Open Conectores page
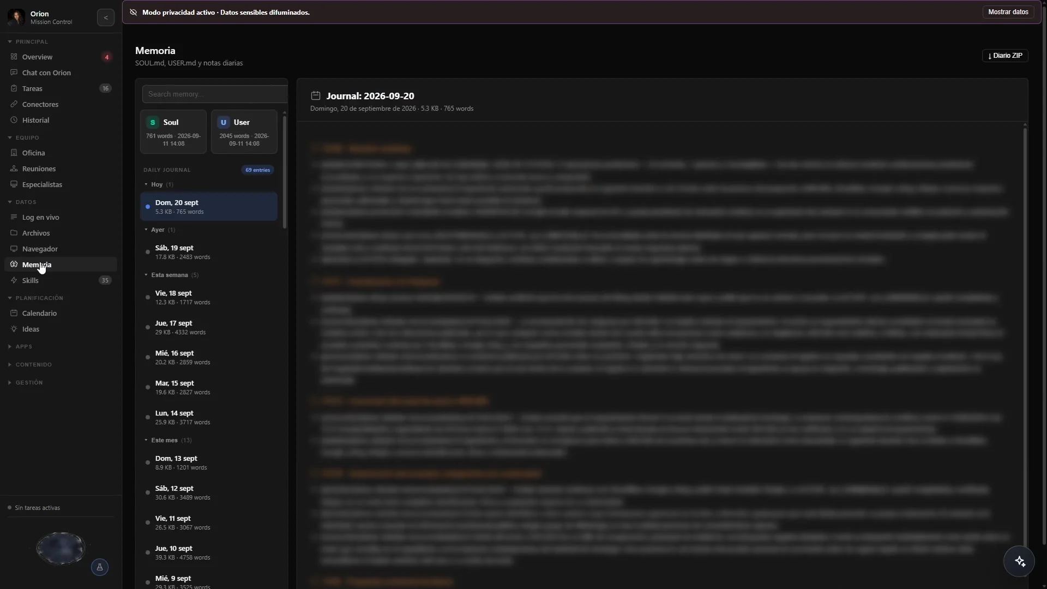 coord(61,104)
